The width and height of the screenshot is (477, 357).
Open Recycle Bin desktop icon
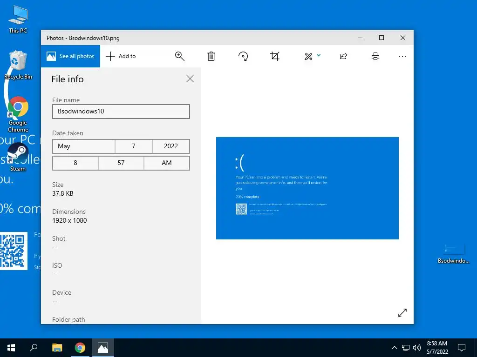pyautogui.click(x=18, y=65)
